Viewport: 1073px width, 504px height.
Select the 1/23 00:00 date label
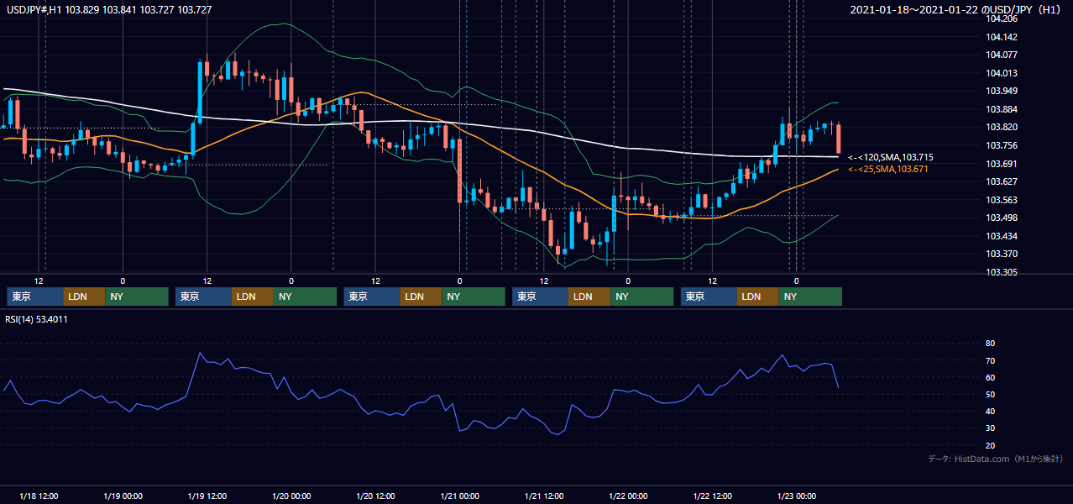pos(796,496)
